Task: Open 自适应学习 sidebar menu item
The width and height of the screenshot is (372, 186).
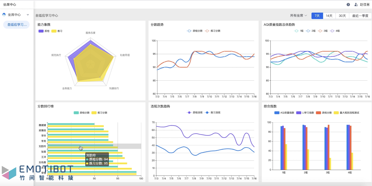Action: tap(17, 25)
